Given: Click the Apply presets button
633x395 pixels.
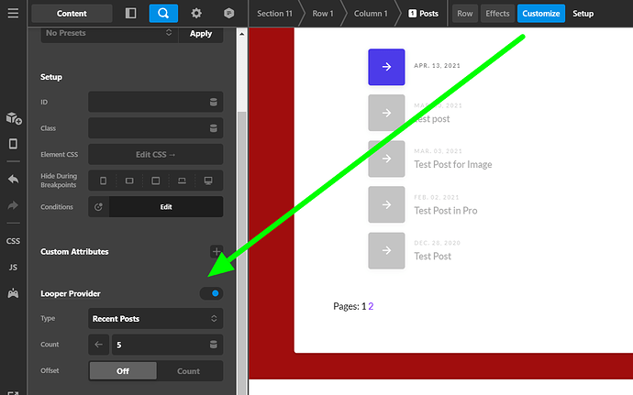Looking at the screenshot, I should coord(201,34).
